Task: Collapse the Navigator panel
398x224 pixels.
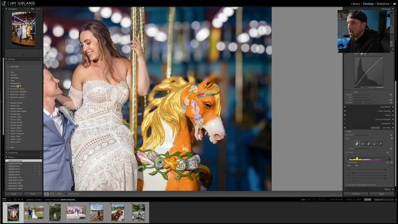Action: click(x=7, y=9)
